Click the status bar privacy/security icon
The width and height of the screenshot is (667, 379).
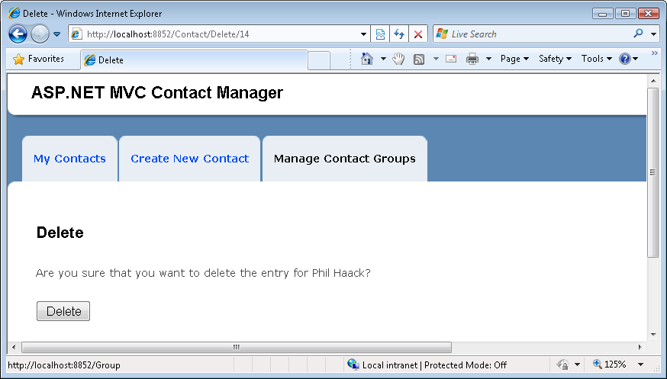coord(562,365)
